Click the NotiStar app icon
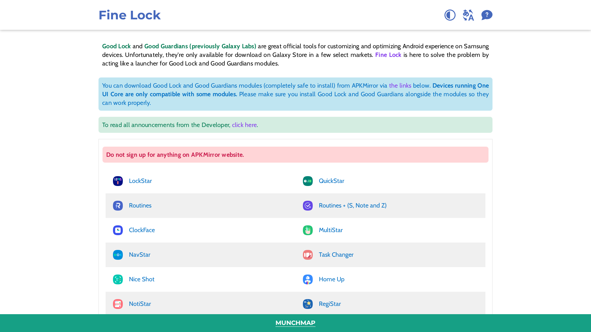 click(x=118, y=304)
